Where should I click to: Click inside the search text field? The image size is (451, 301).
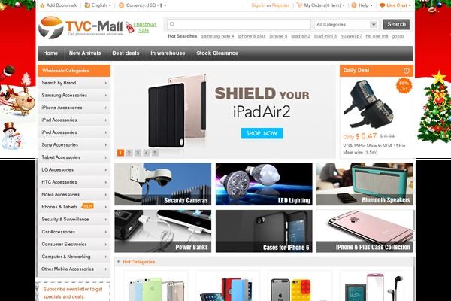239,24
